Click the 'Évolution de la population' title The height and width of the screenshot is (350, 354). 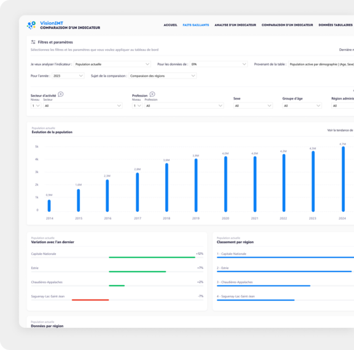click(x=52, y=132)
